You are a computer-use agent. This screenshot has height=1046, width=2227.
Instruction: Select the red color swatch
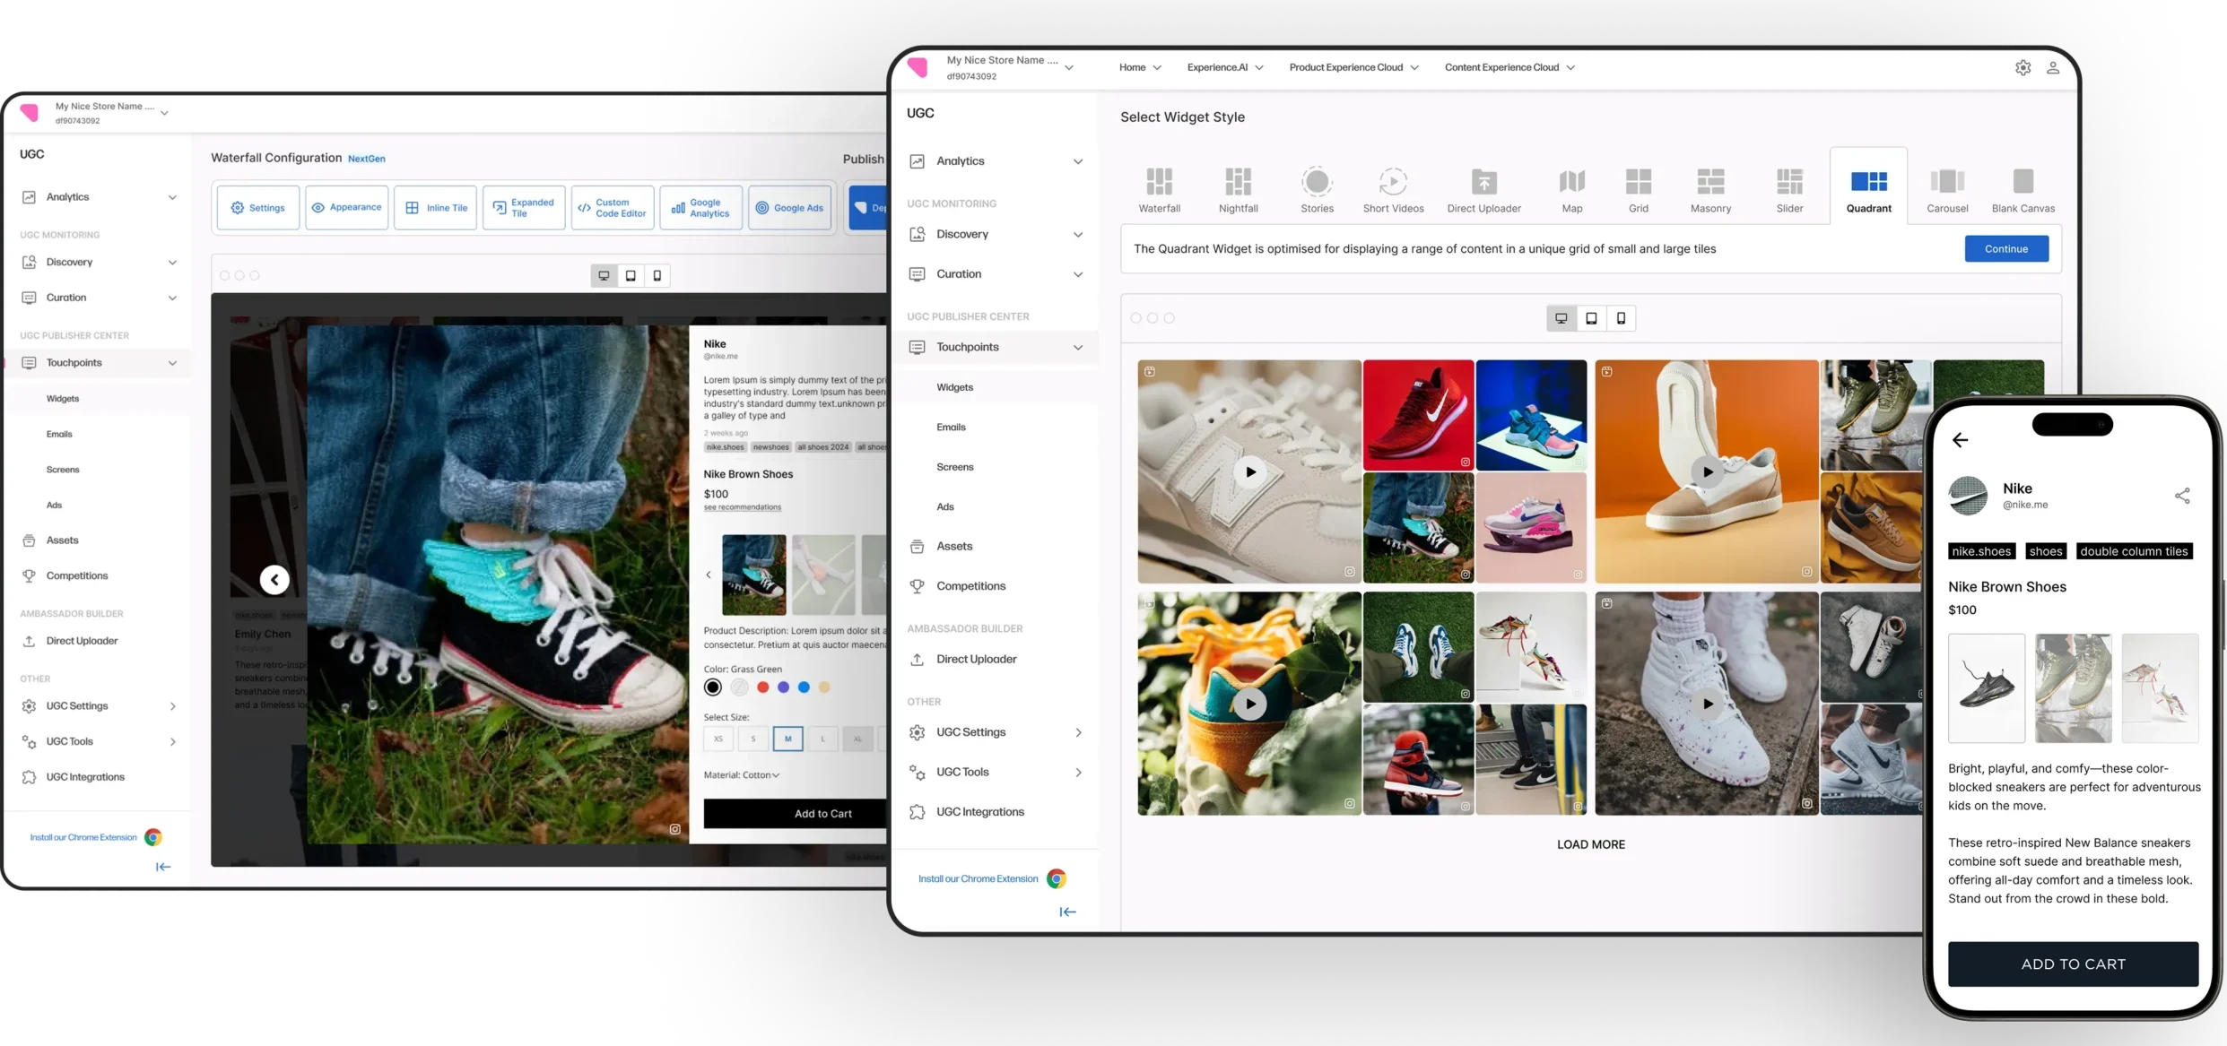(762, 687)
